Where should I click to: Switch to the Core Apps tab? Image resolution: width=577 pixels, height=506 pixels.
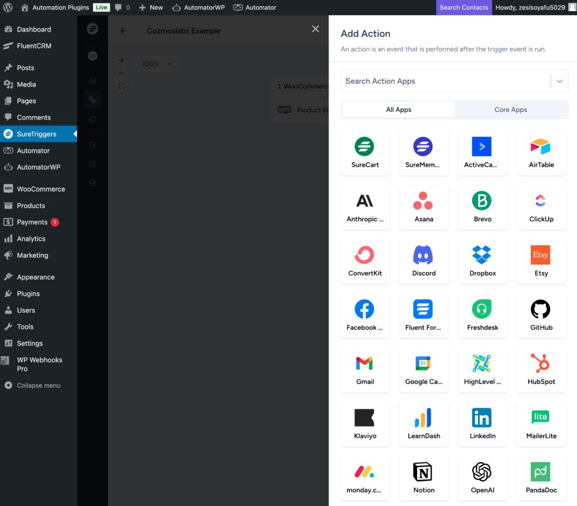[x=511, y=110]
